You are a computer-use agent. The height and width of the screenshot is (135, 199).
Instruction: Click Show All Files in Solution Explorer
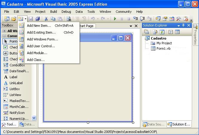155,32
